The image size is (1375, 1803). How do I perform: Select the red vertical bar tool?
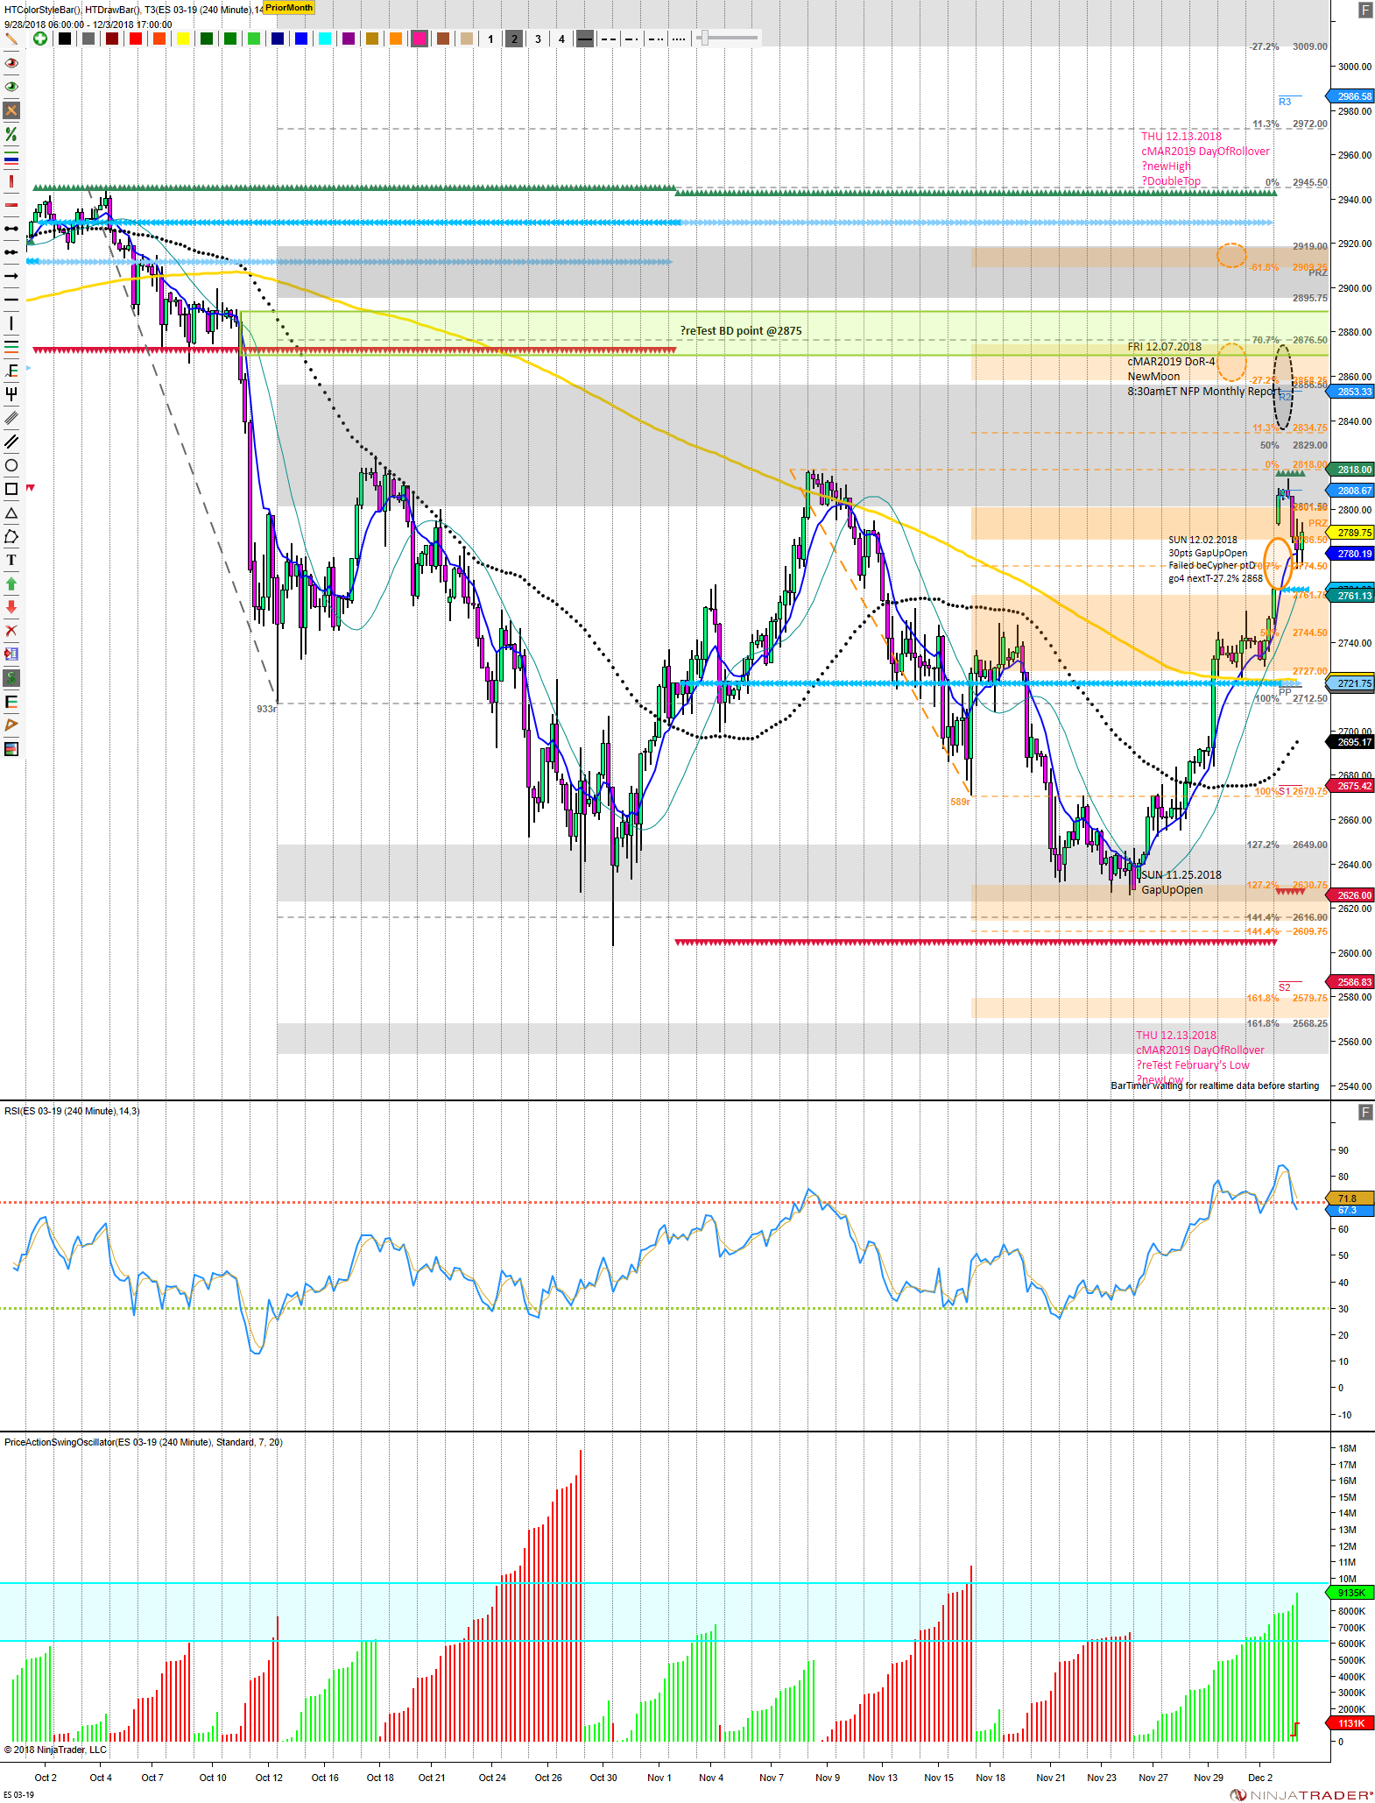[11, 181]
